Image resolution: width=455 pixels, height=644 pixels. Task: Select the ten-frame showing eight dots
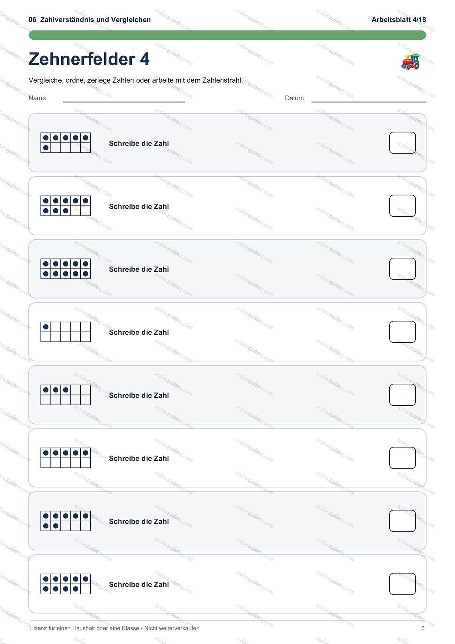[x=66, y=206]
